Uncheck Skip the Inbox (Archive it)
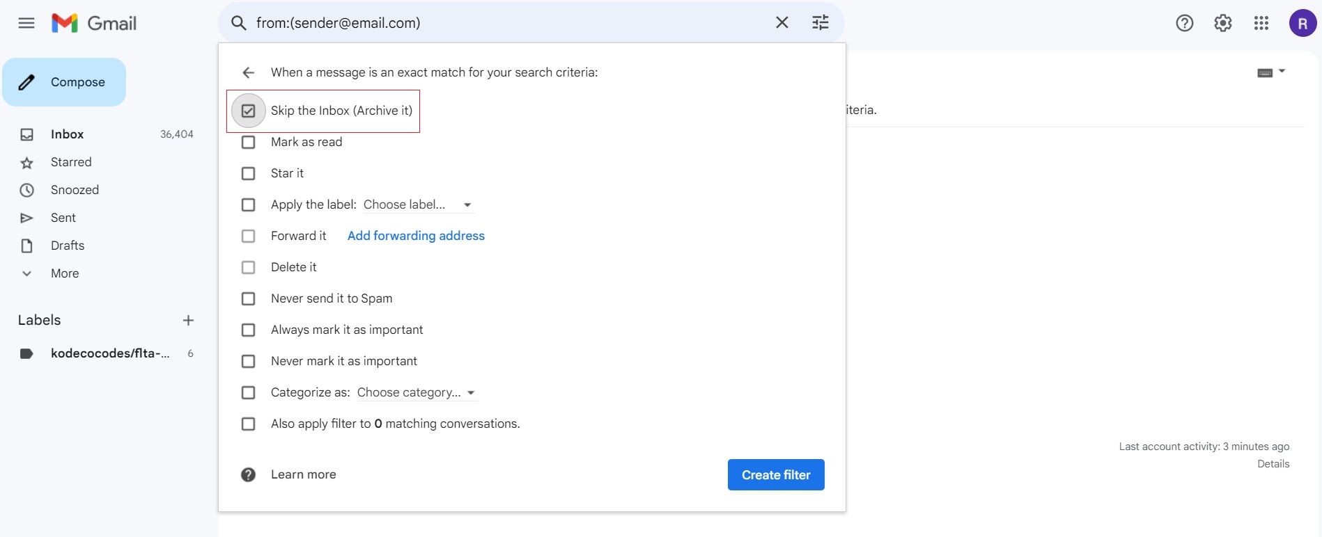This screenshot has width=1322, height=537. point(249,111)
